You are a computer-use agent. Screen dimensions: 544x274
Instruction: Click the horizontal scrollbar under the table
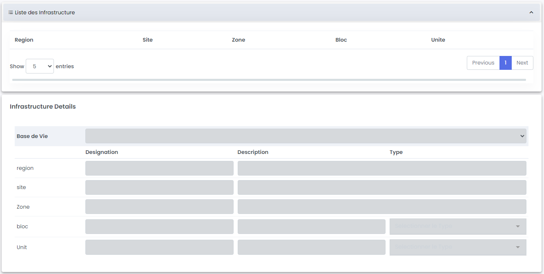(269, 80)
